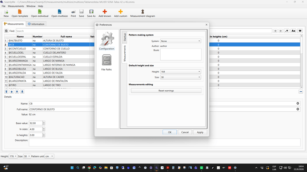Select the Measurements vertical tab in Preferences

pyautogui.click(x=125, y=53)
